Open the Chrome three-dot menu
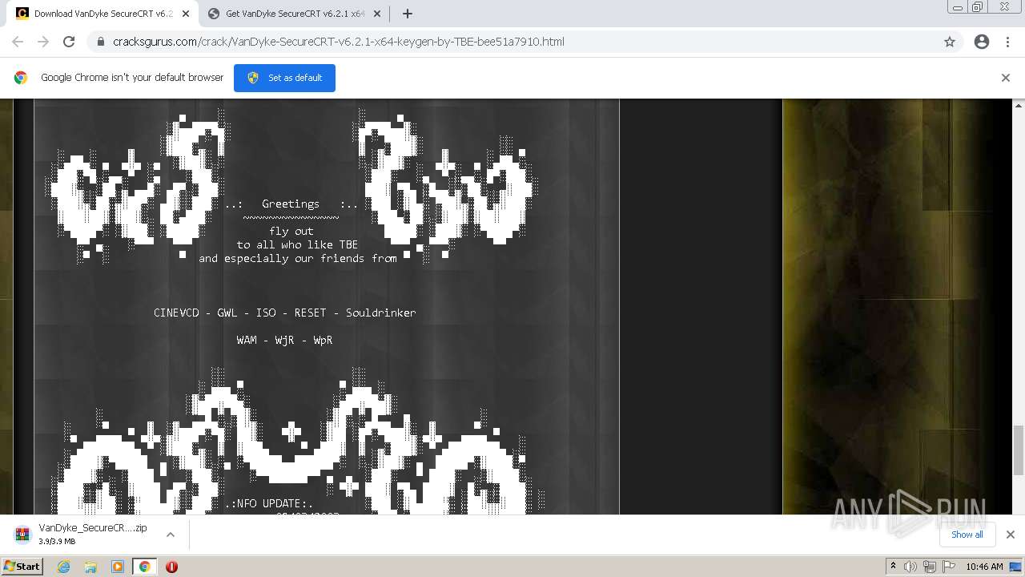The height and width of the screenshot is (577, 1025). 1007,42
